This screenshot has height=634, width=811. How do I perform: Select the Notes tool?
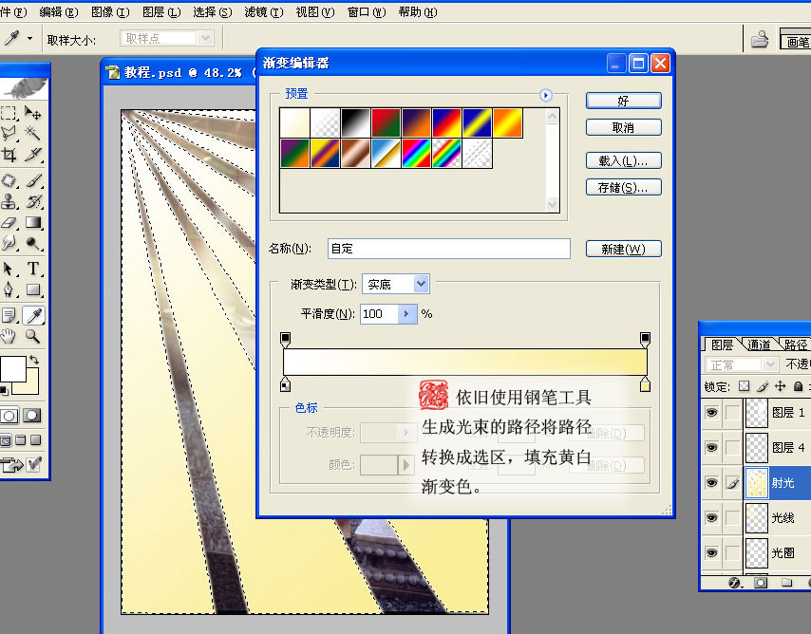9,315
